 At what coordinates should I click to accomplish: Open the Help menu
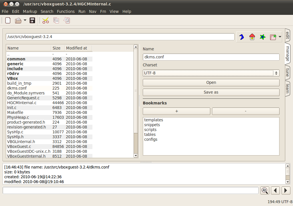coord(127,11)
